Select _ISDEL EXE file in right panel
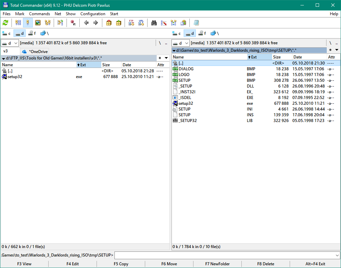This screenshot has height=268, width=341. coord(256,98)
